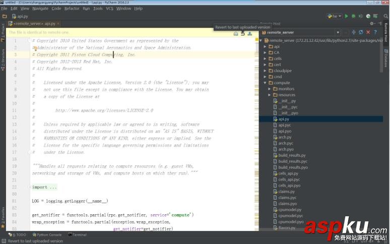The image size is (390, 244).
Task: Click the Debug bug icon
Action: [353, 16]
